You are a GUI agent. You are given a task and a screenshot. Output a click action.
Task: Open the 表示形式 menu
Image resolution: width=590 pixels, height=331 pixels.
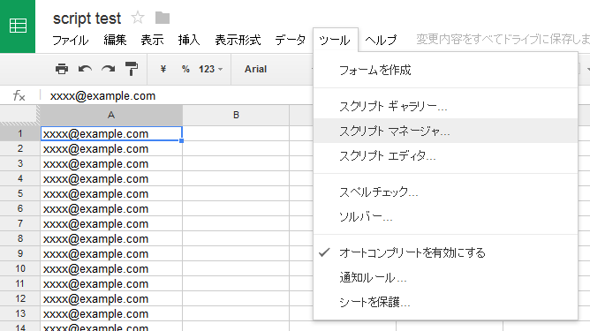click(238, 40)
